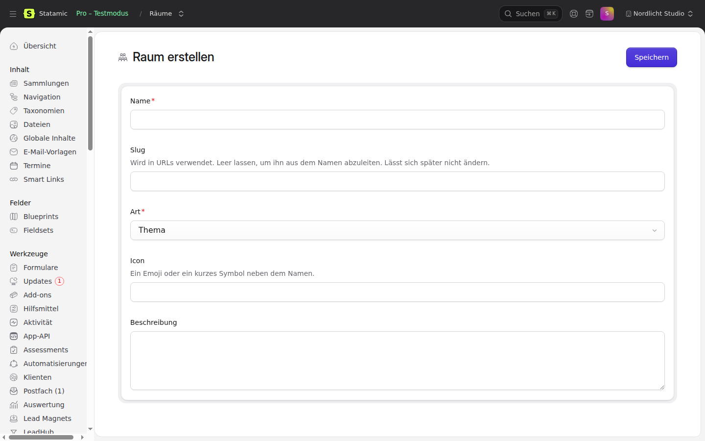Toggle the hamburger sidebar menu icon
Image resolution: width=705 pixels, height=441 pixels.
coord(13,14)
